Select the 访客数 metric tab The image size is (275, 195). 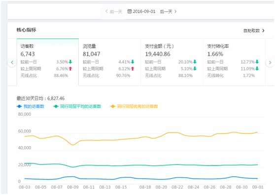(x=48, y=62)
